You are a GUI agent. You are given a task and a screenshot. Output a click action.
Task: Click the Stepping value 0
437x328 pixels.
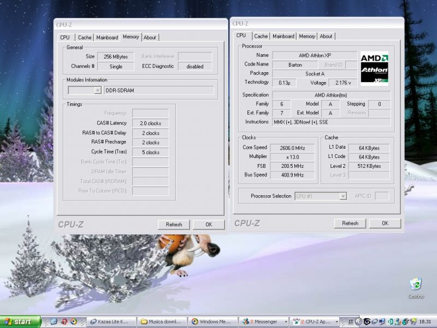pos(379,104)
